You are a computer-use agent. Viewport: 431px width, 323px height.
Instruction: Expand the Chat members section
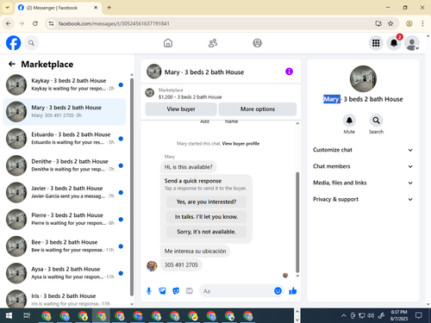363,166
